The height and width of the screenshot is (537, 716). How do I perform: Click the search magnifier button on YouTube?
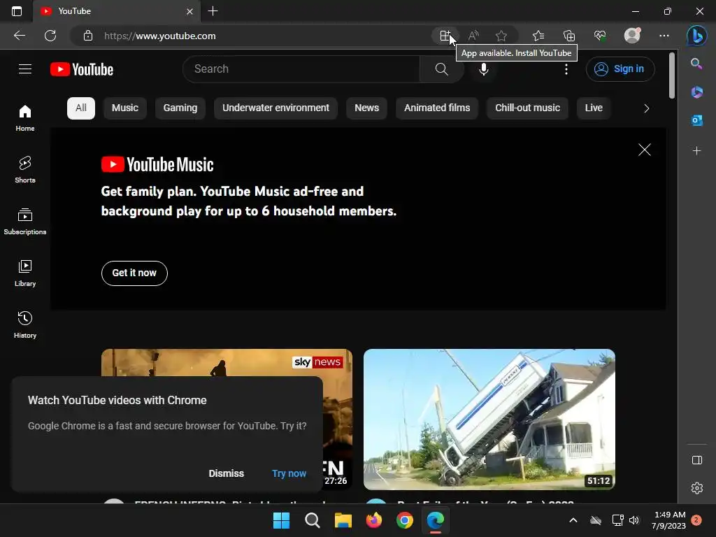click(441, 69)
